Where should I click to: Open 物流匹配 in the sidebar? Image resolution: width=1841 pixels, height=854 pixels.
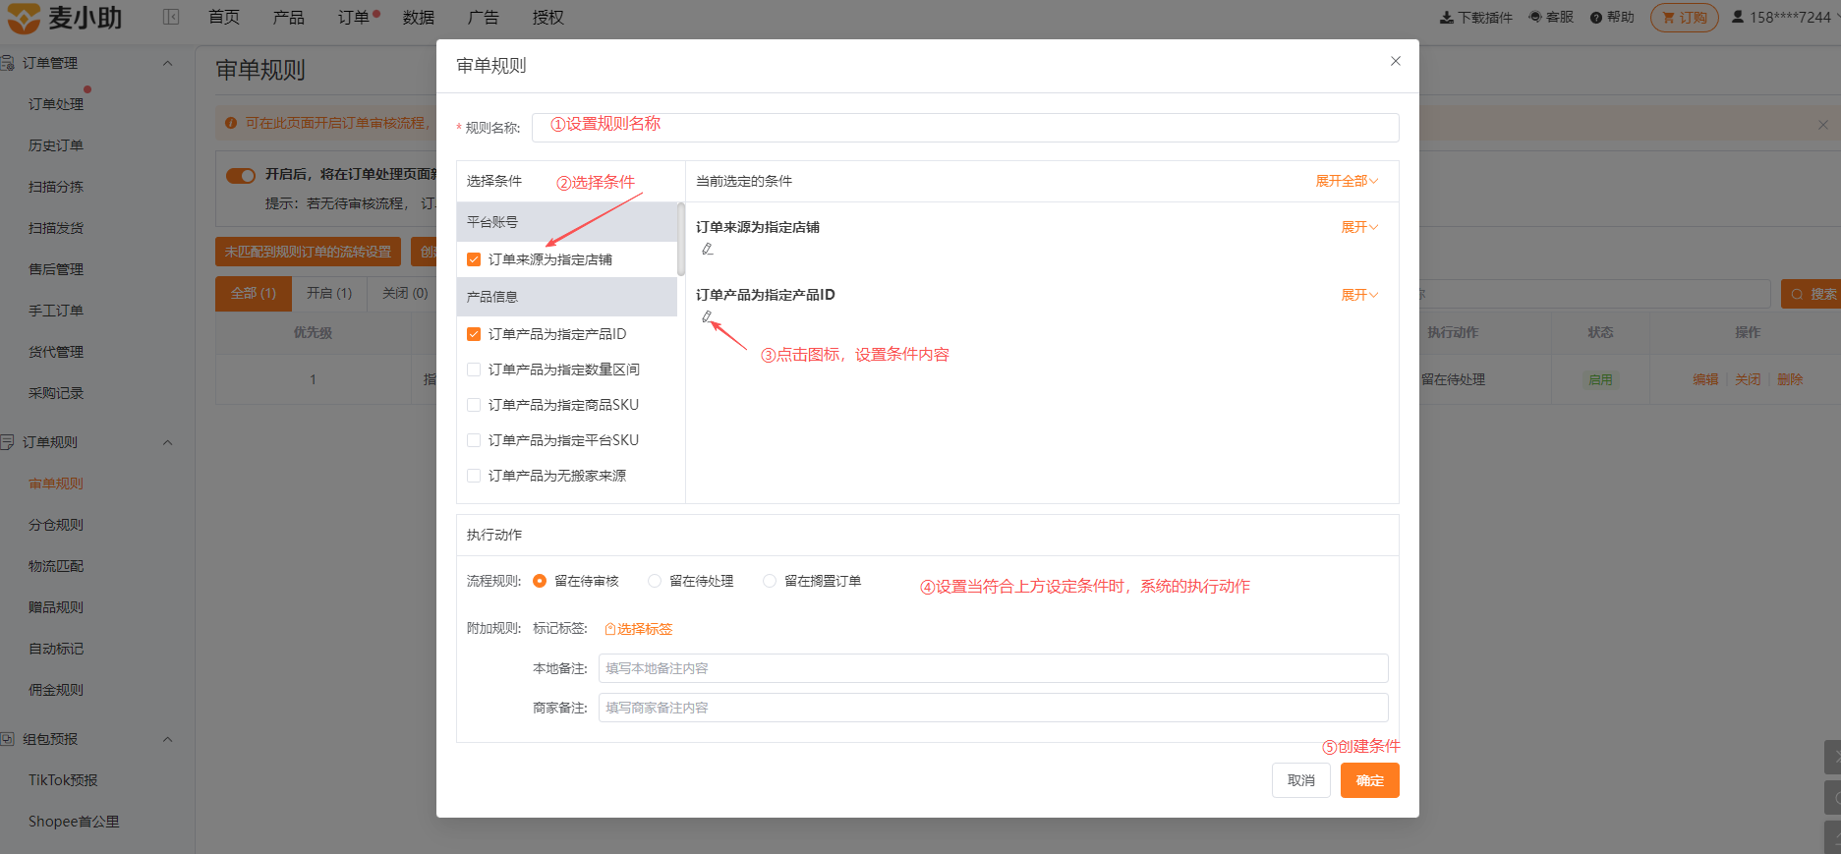point(56,566)
